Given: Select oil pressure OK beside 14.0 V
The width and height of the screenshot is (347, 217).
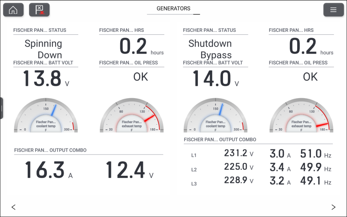Looking at the screenshot, I should [310, 77].
